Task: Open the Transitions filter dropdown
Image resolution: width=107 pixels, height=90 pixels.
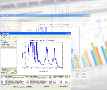Action: [x=29, y=86]
